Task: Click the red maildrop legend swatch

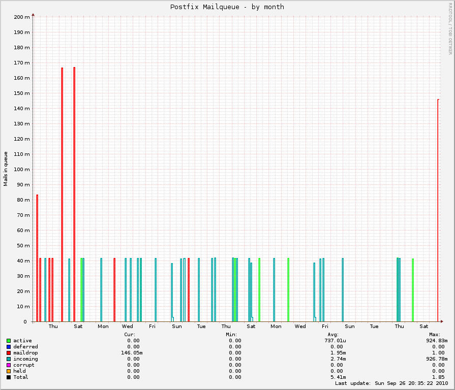Action: (9, 353)
